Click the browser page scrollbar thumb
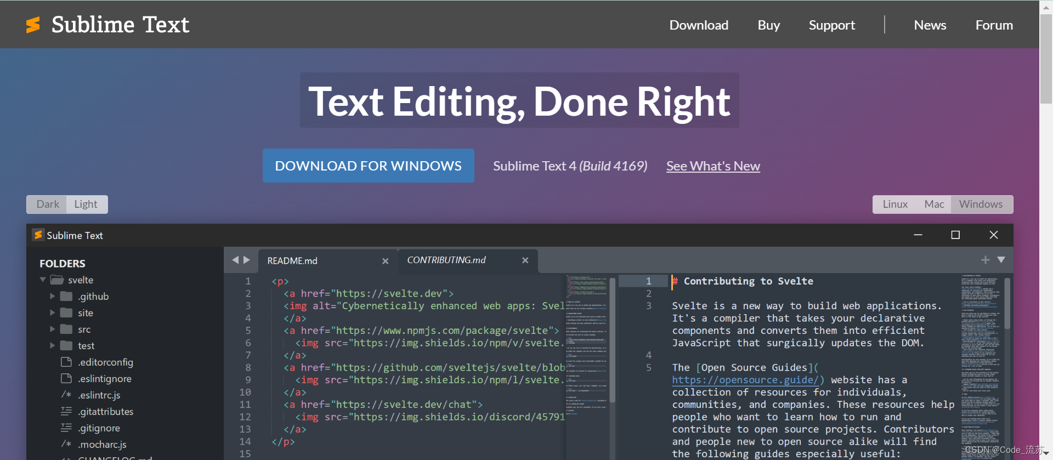 tap(1046, 58)
